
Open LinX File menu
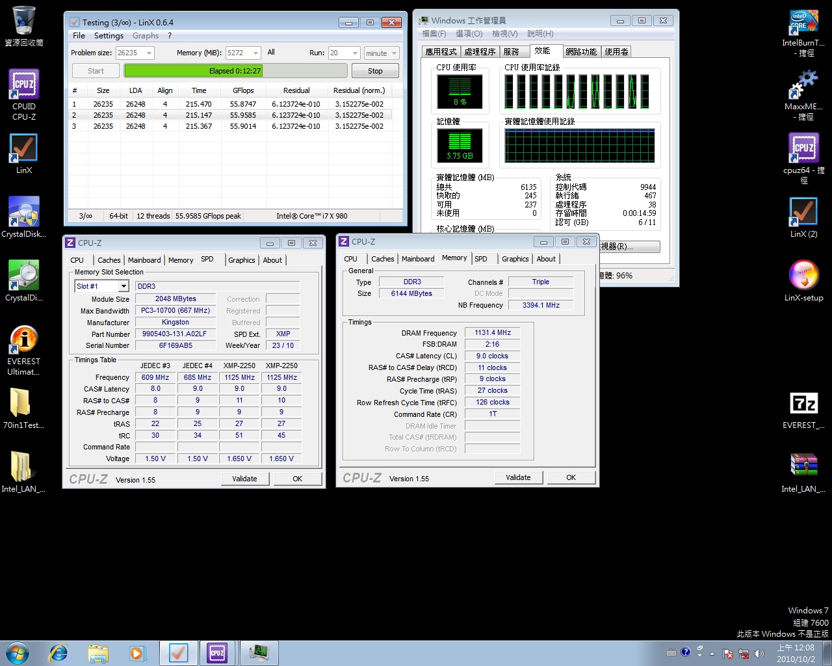(x=79, y=36)
